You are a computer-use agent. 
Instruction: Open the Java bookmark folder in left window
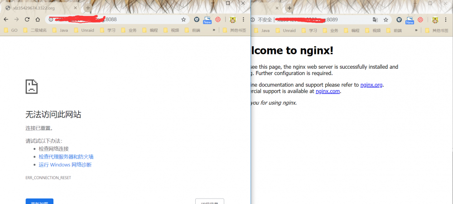60,30
